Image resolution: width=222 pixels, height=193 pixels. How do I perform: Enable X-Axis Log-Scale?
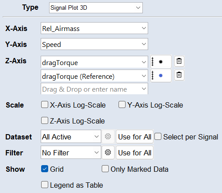(x=45, y=104)
